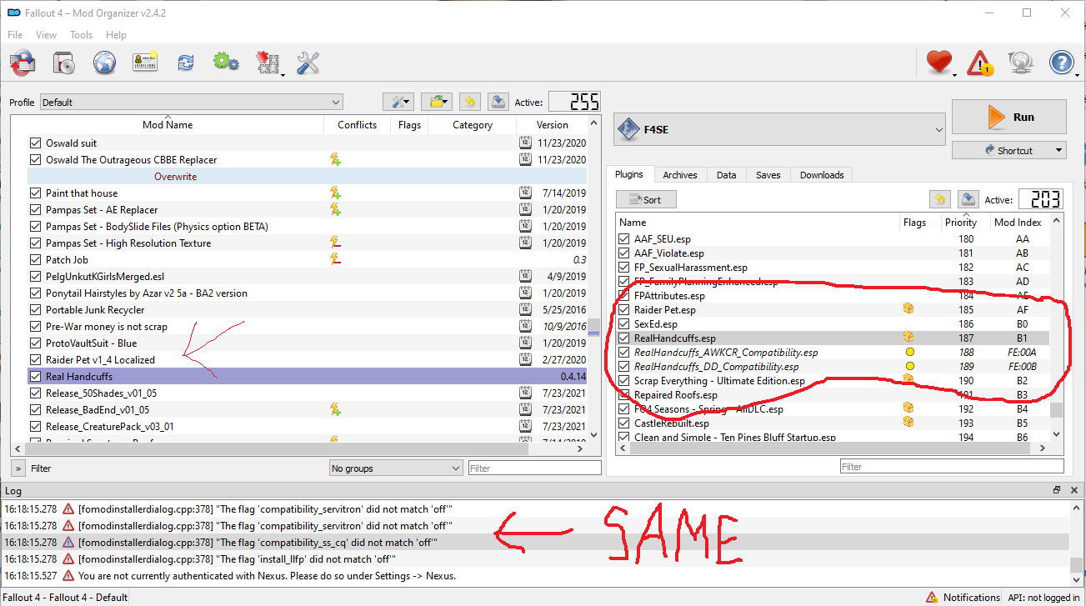Screen dimensions: 1086x606
Task: Open the Profile dropdown
Action: pos(191,102)
